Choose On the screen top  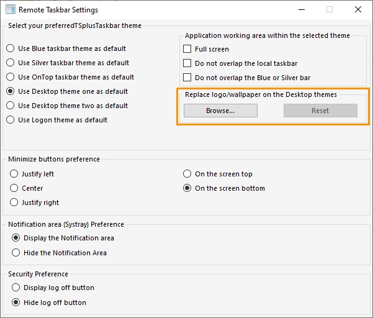click(x=187, y=174)
